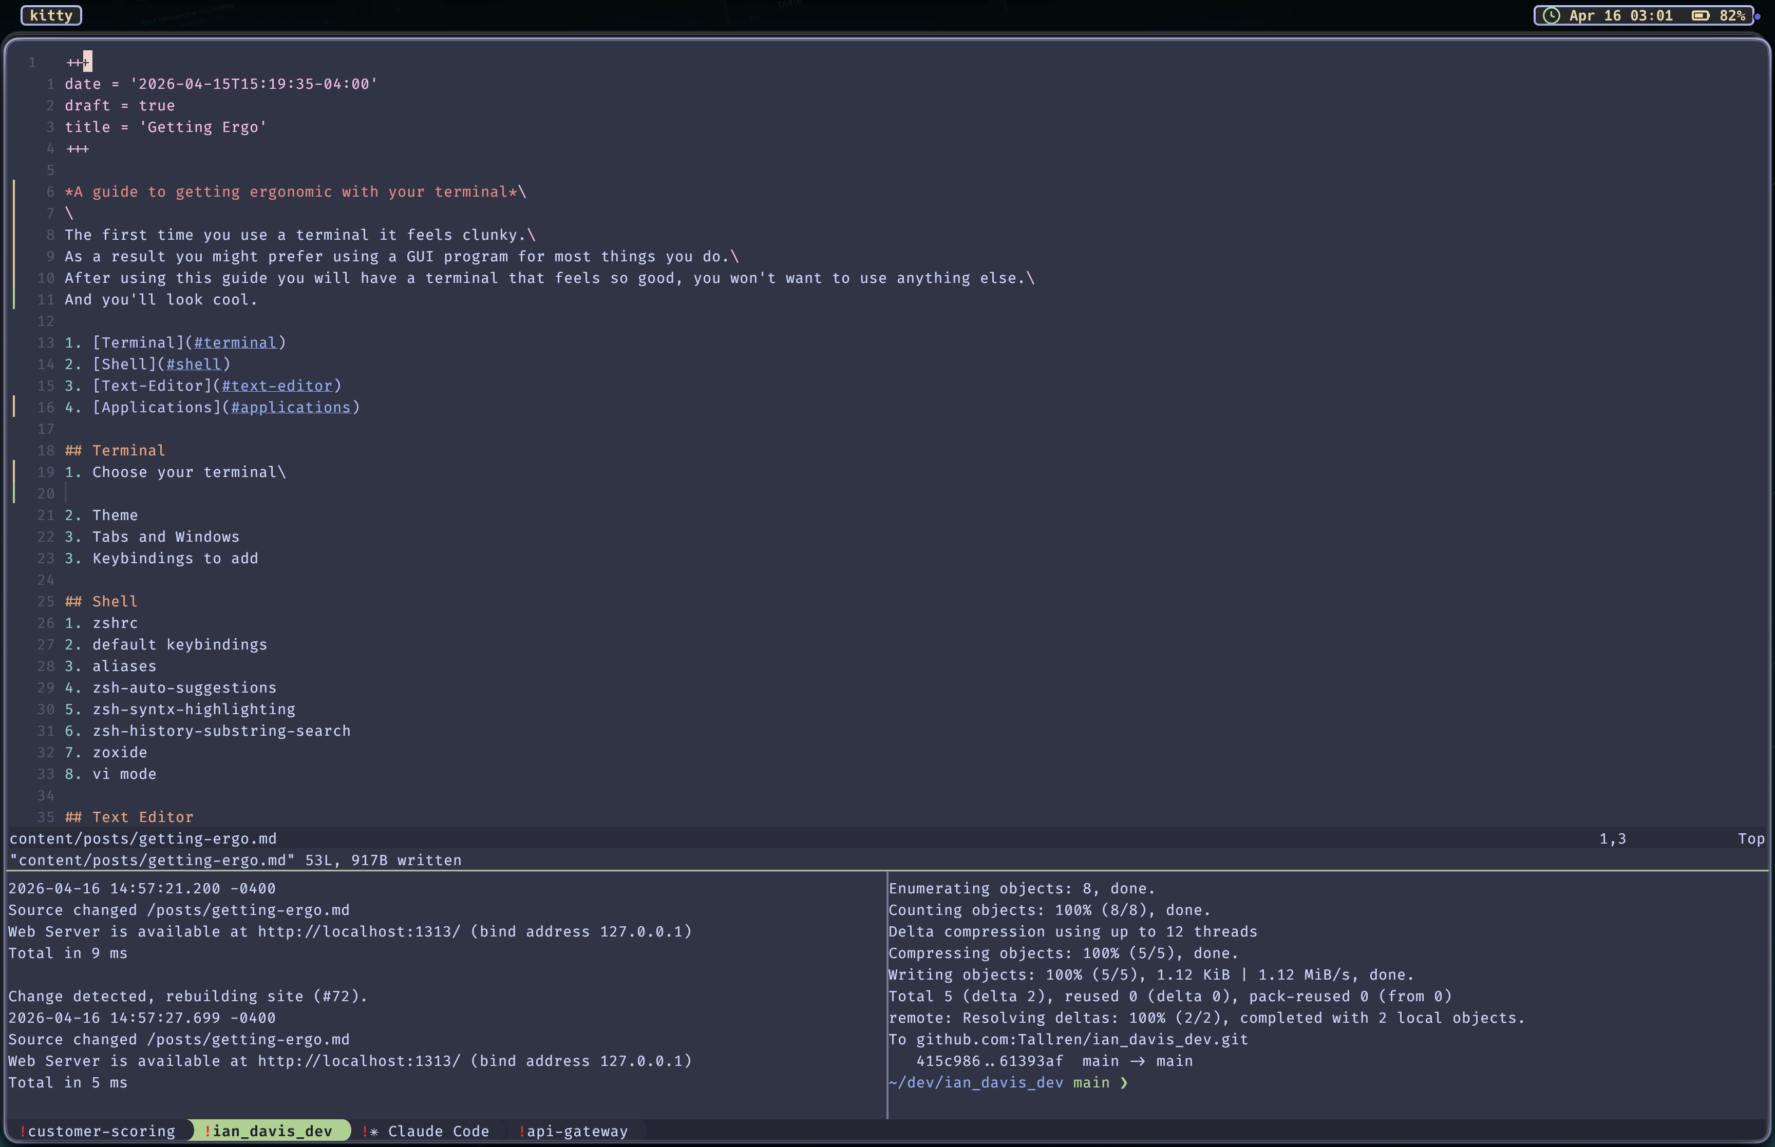Click the 'Top' scroll indicator in status line
The image size is (1775, 1147).
point(1751,838)
